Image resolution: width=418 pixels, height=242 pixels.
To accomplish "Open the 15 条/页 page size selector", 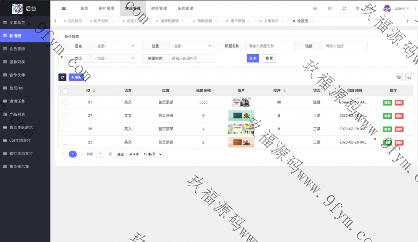I will pos(152,154).
